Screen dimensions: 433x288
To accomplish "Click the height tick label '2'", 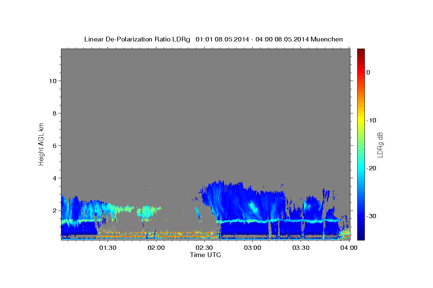I will pyautogui.click(x=55, y=210).
